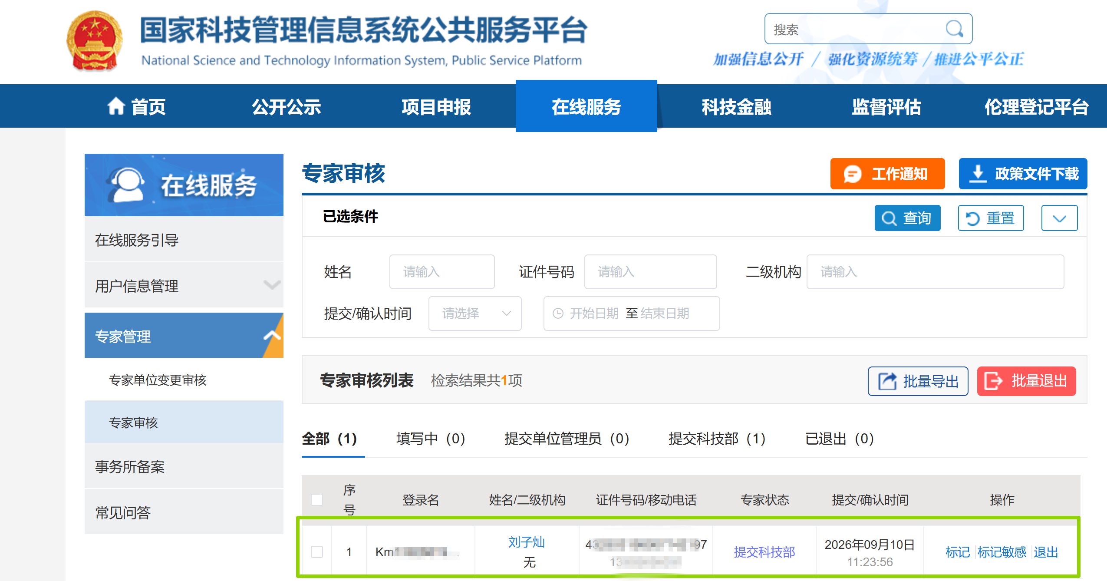Image resolution: width=1107 pixels, height=581 pixels.
Task: Click the headset avatar icon in 在线服务 banner
Action: click(x=126, y=185)
